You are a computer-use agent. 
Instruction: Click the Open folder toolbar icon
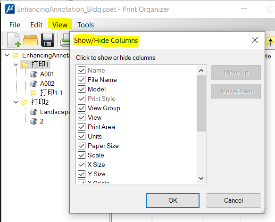31,40
